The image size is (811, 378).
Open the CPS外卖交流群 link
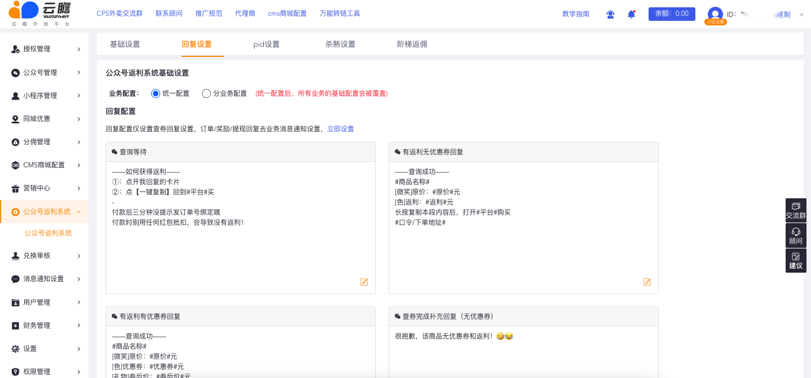[120, 14]
